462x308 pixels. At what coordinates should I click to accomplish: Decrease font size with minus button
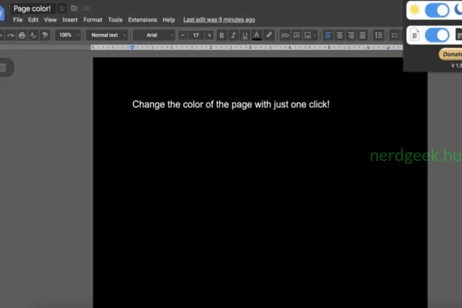182,35
